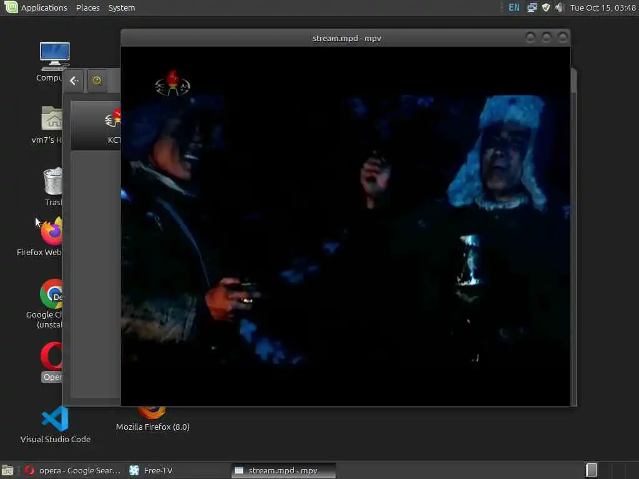Image resolution: width=639 pixels, height=479 pixels.
Task: Select the vm7's Home folder icon
Action: 49,125
